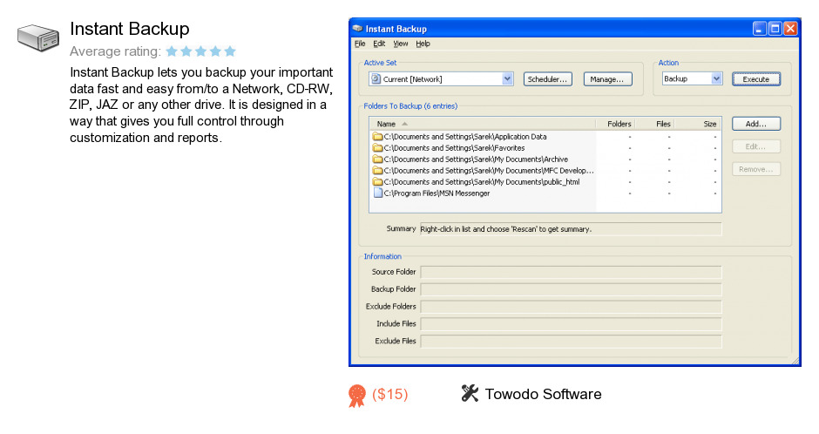Click the Backup Folder field
The image size is (819, 434).
point(571,289)
